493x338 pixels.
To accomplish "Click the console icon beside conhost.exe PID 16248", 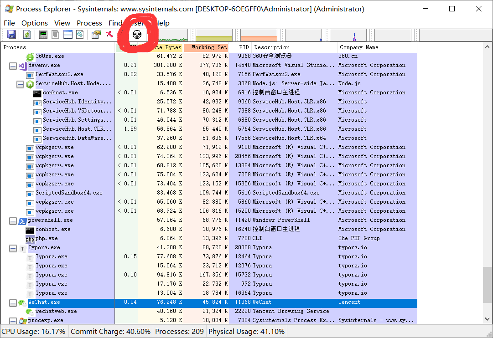I will click(30, 230).
